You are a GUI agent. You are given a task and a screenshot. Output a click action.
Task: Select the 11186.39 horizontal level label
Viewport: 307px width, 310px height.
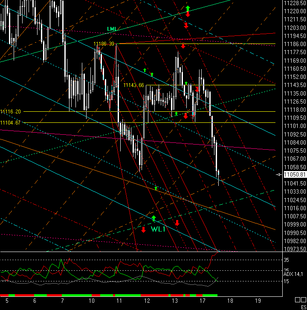coord(104,44)
